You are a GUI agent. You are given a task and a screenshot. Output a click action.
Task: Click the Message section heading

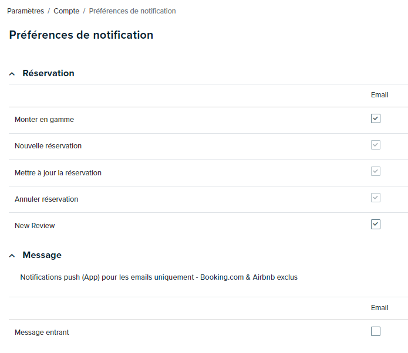(42, 255)
